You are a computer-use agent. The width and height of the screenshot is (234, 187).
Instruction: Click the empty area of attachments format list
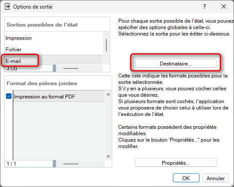[x=59, y=131]
